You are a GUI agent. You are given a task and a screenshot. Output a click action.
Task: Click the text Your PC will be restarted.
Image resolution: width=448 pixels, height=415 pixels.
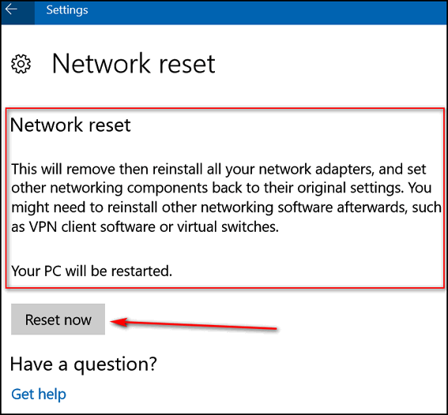[x=92, y=271]
